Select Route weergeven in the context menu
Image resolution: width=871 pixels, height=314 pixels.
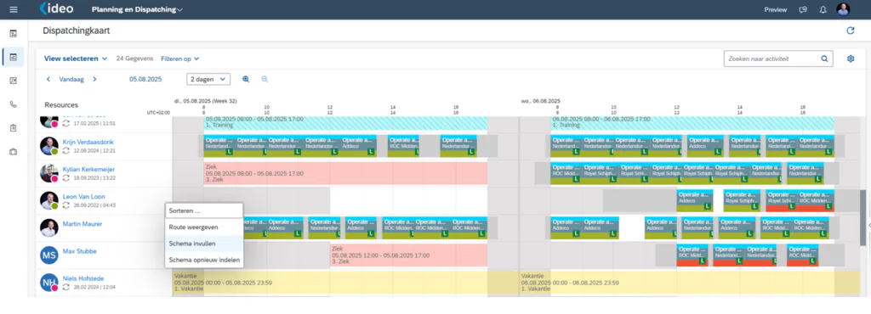pyautogui.click(x=204, y=227)
